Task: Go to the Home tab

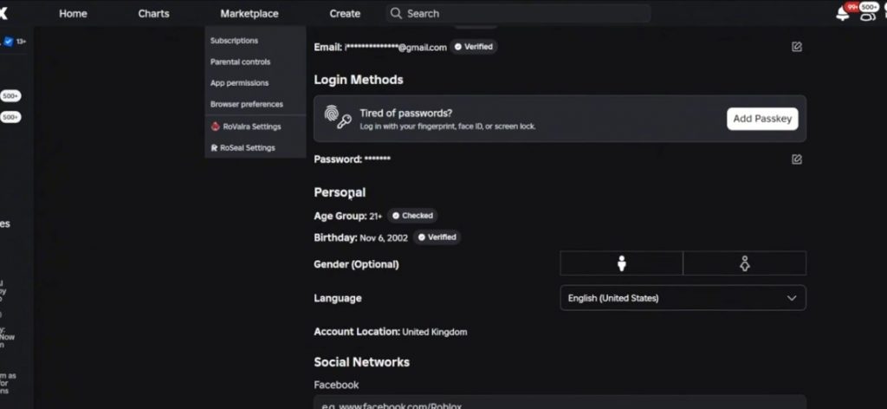Action: [73, 14]
